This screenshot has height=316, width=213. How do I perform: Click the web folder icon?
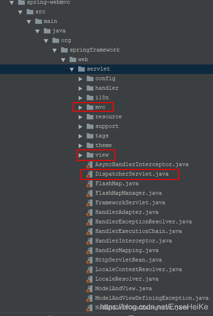pos(73,59)
